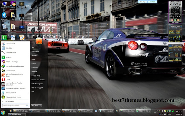The width and height of the screenshot is (185, 116).
Task: Click the Action Center flag tray icon
Action: click(162, 114)
